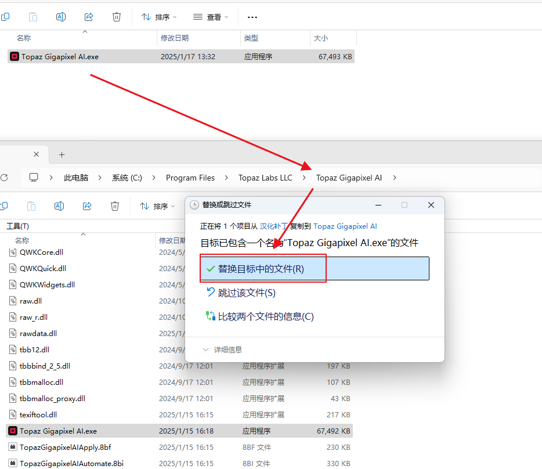Open the 工具(T) menu

coord(17,226)
